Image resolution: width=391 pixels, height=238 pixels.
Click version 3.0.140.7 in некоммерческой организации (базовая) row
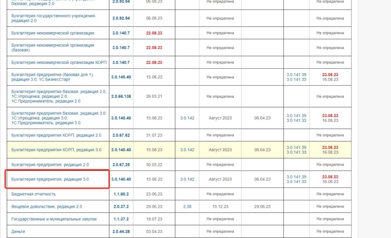tap(121, 48)
